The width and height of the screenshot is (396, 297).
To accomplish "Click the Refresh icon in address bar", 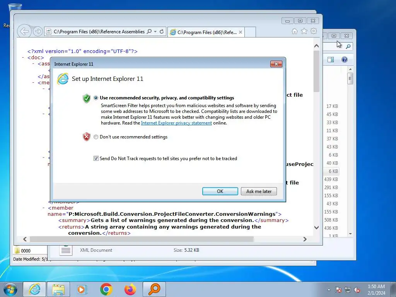I will pos(162,31).
